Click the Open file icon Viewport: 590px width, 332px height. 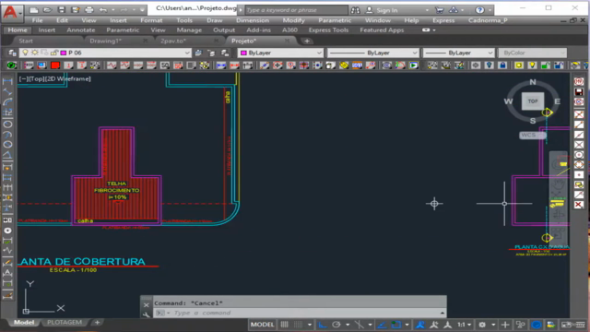pyautogui.click(x=47, y=10)
